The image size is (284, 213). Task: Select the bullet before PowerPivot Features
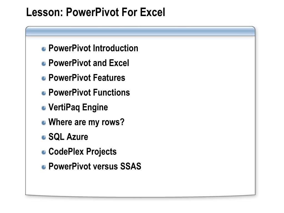[x=44, y=78]
